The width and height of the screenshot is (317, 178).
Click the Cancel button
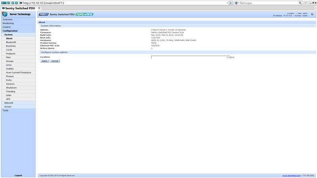pos(55,61)
